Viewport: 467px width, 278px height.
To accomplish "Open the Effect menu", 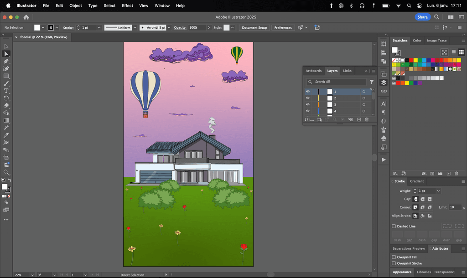I will tap(127, 5).
